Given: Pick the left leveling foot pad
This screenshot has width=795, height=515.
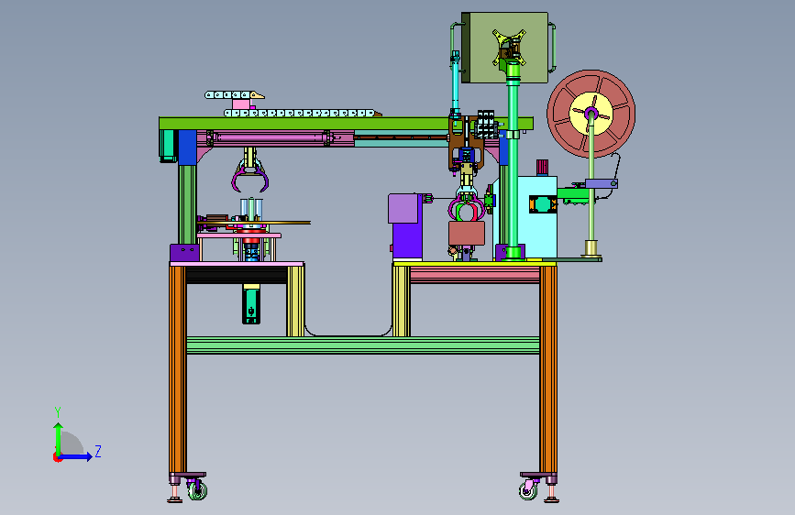Looking at the screenshot, I should coord(175,500).
